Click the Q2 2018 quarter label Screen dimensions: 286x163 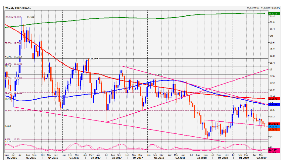180,158
